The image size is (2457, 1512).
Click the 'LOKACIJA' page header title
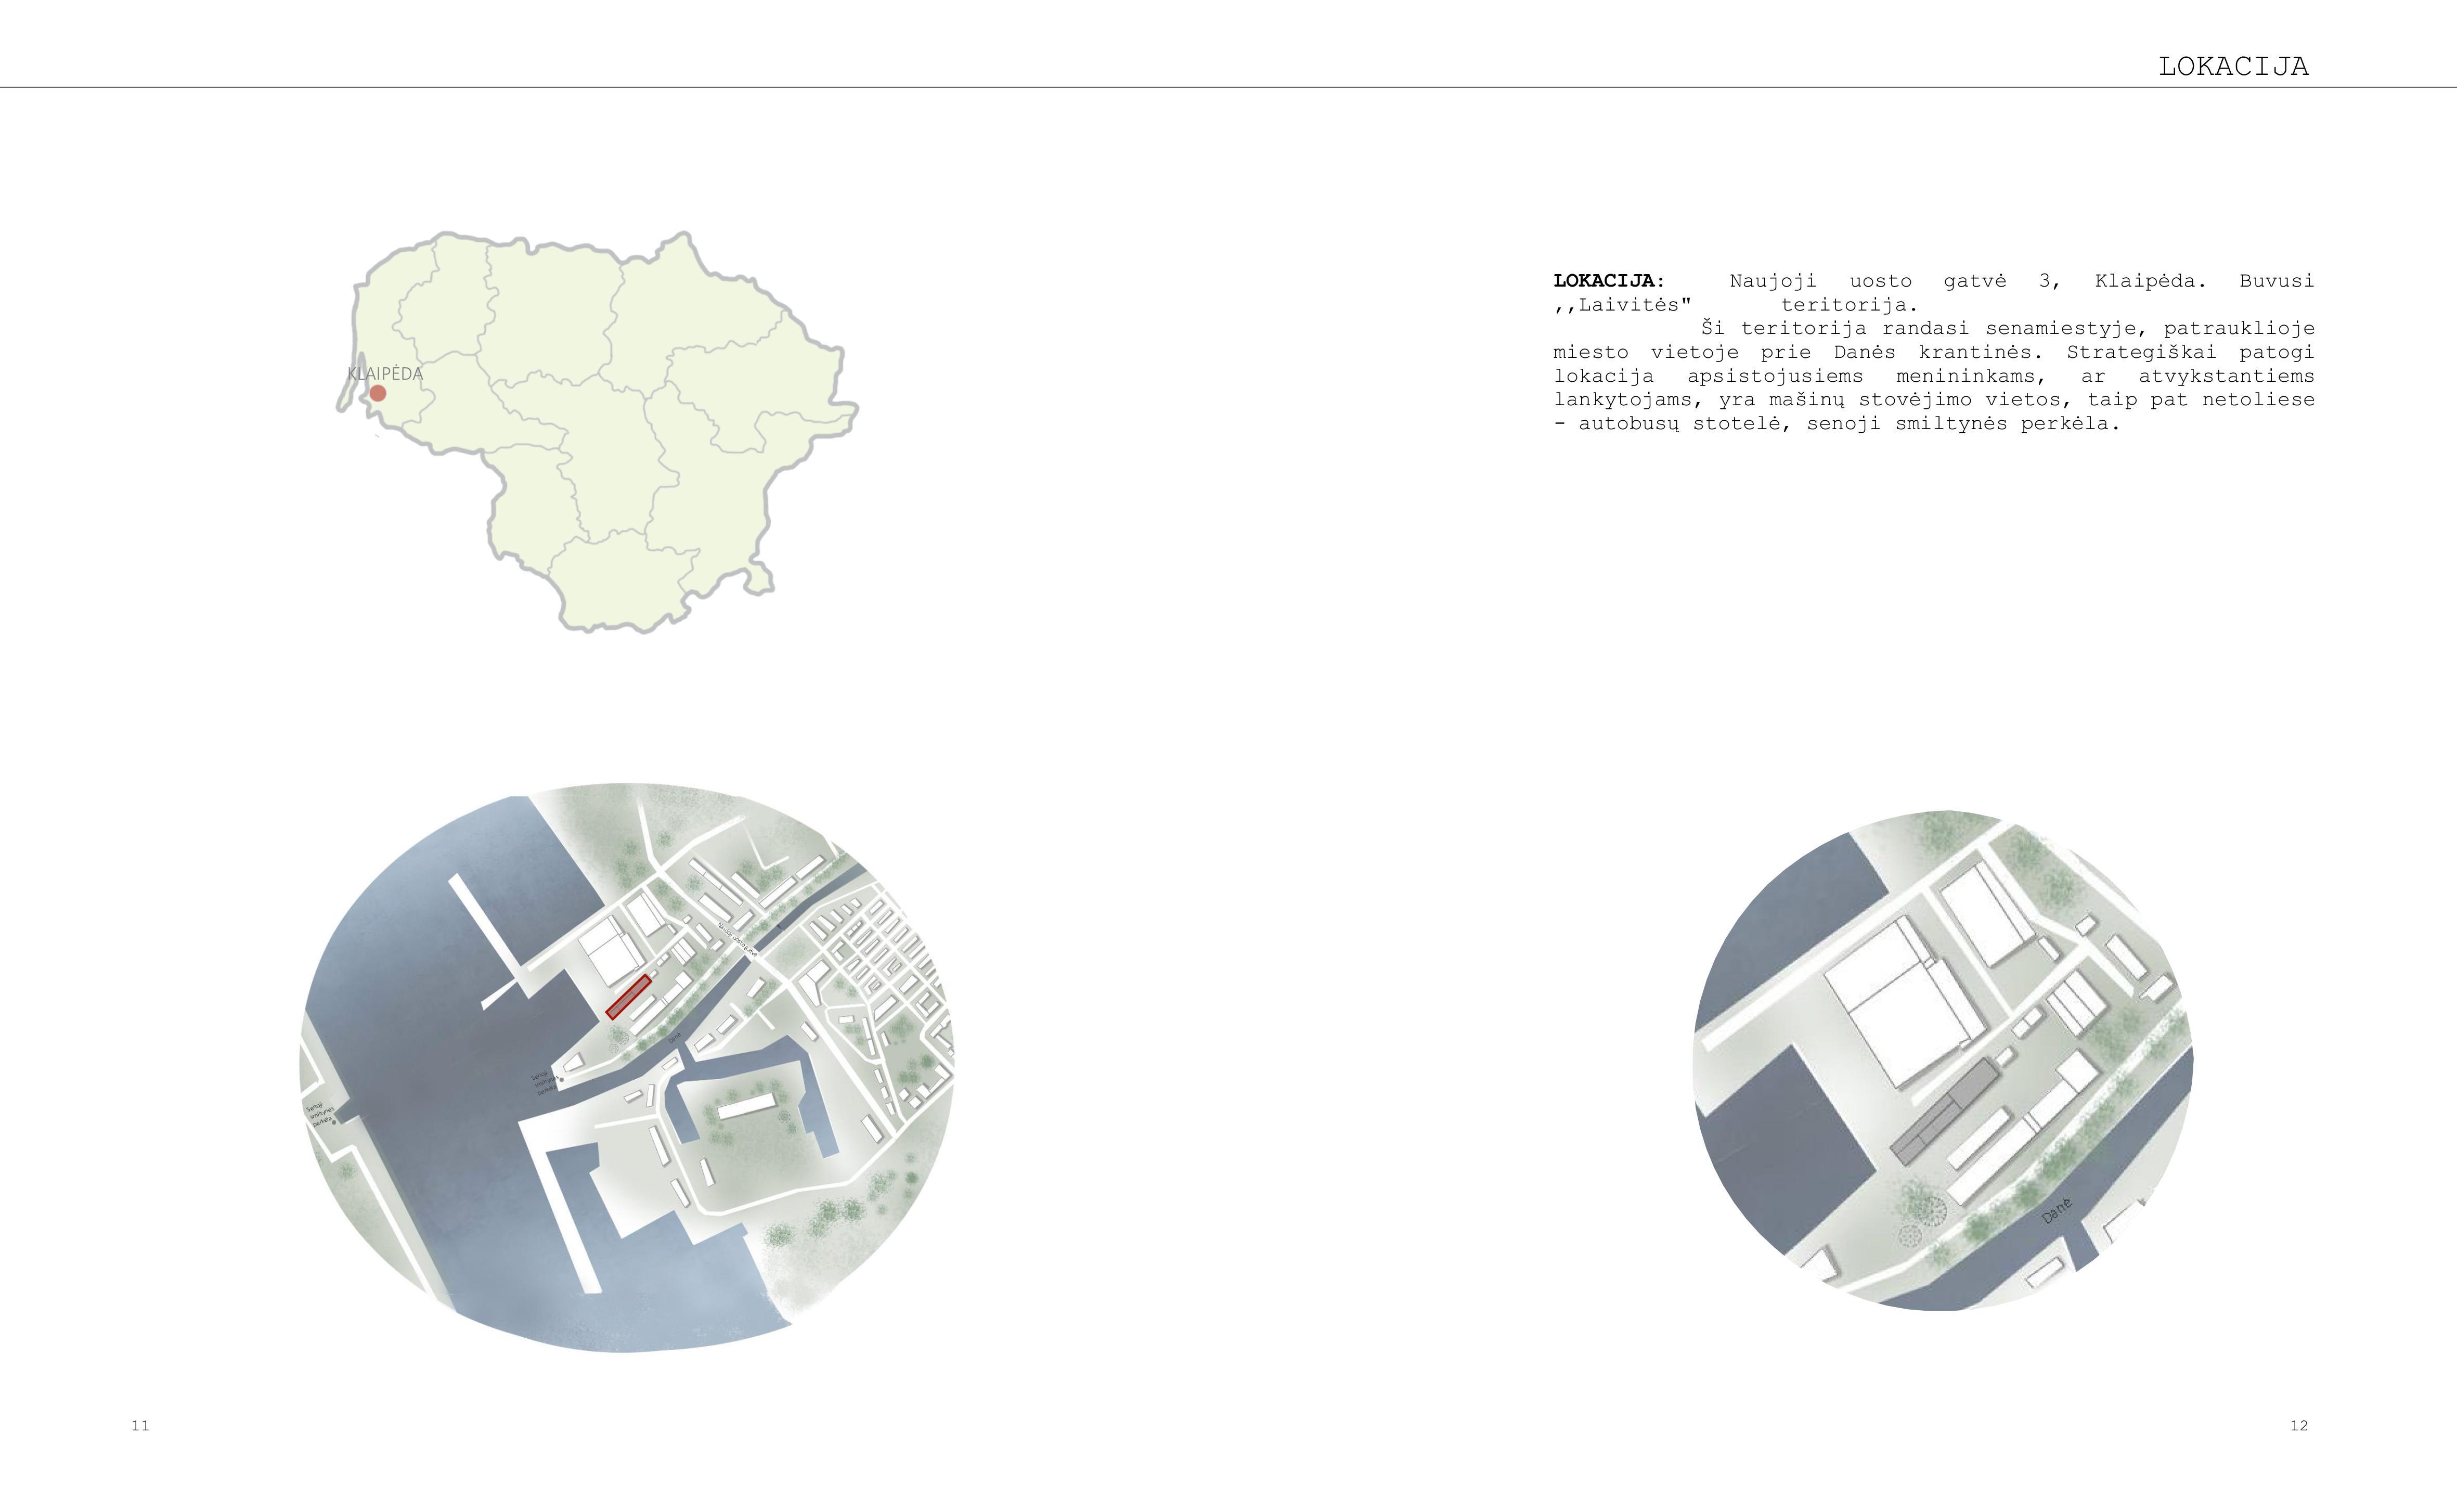(x=2233, y=67)
